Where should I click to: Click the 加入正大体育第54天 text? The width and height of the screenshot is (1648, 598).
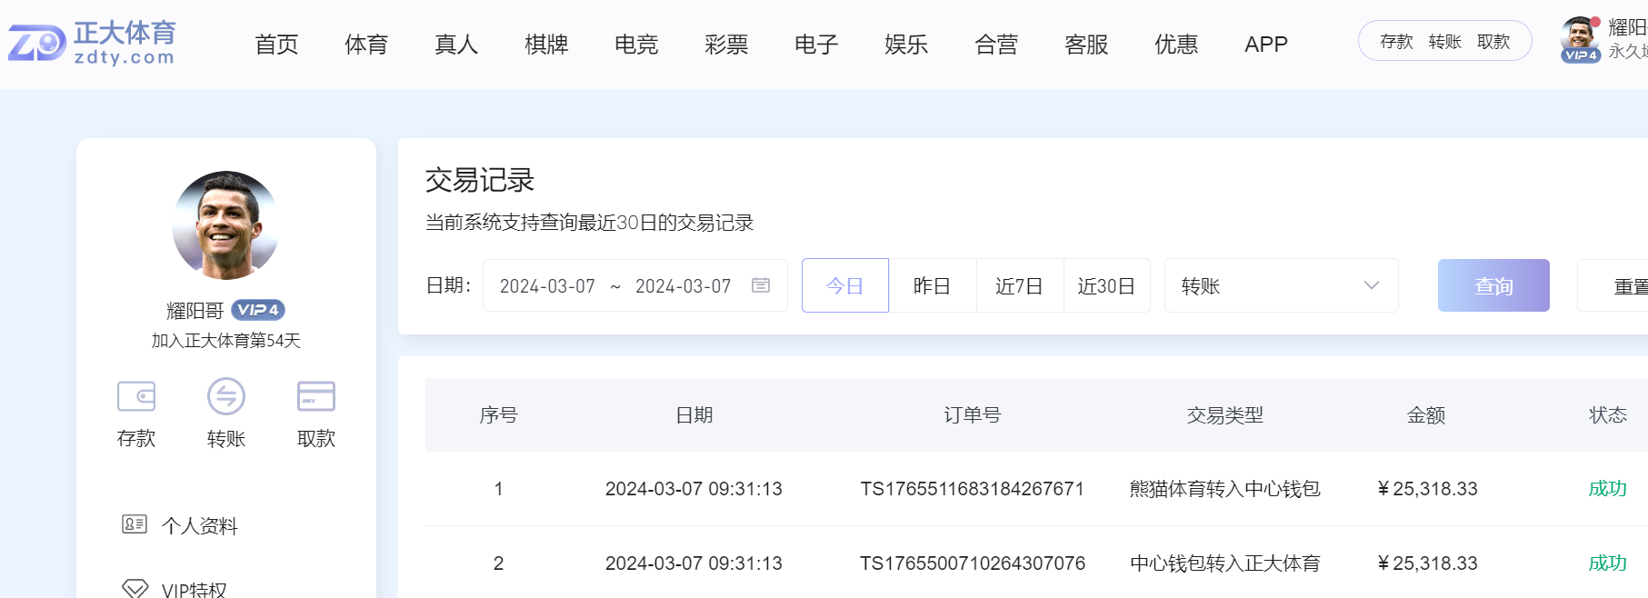click(225, 341)
